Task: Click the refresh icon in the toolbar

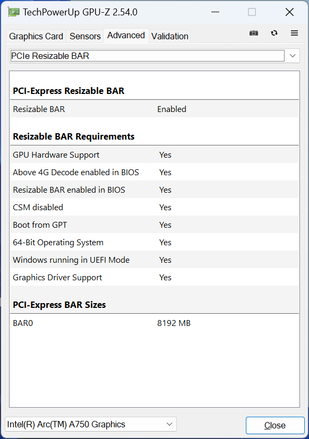Action: coord(274,33)
